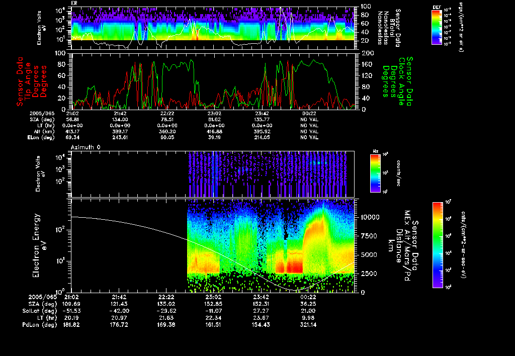Select SZA value 78.51
This screenshot has width=515, height=356.
(x=167, y=120)
